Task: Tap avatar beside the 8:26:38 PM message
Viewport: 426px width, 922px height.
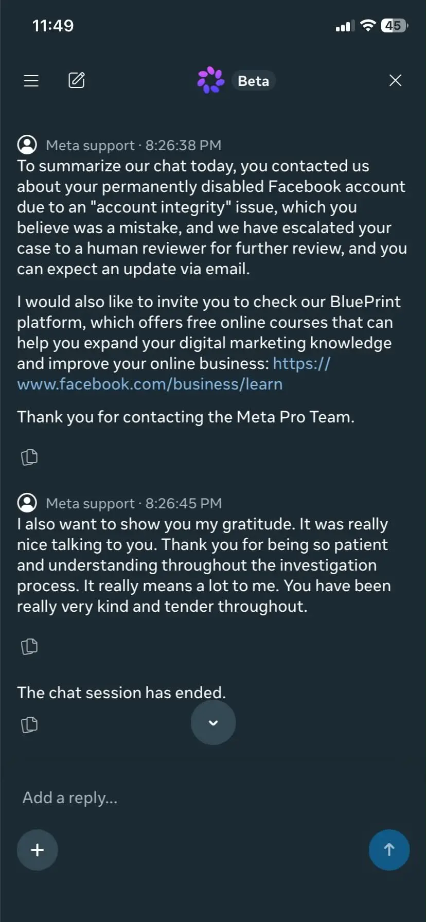Action: [x=27, y=145]
